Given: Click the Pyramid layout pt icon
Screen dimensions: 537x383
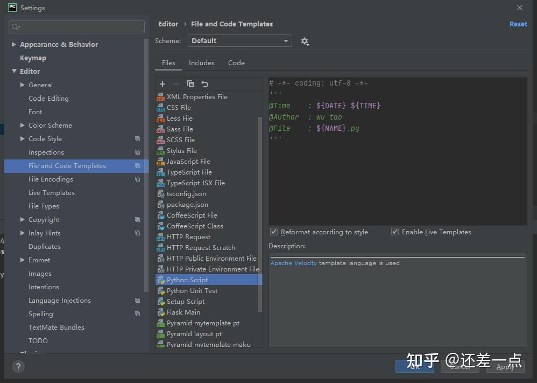Looking at the screenshot, I should coord(160,334).
